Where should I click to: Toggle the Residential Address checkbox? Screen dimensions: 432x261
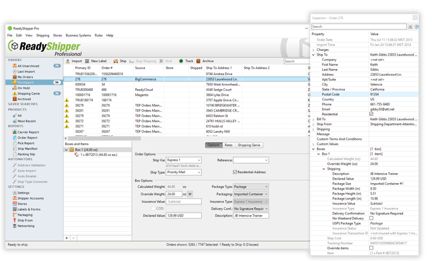coord(235,172)
